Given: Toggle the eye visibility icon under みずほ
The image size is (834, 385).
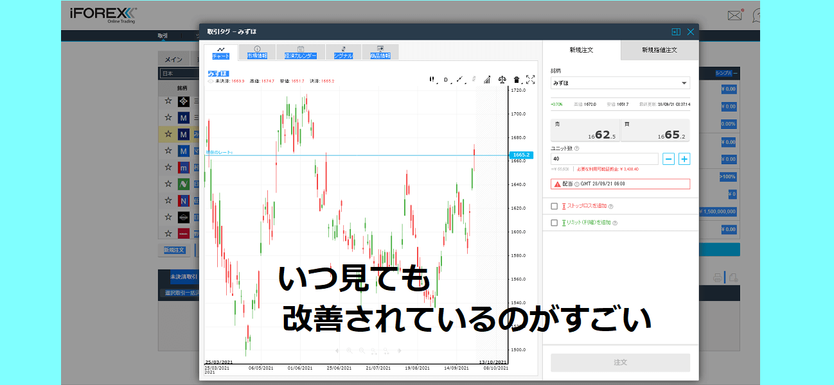Looking at the screenshot, I should (x=211, y=81).
